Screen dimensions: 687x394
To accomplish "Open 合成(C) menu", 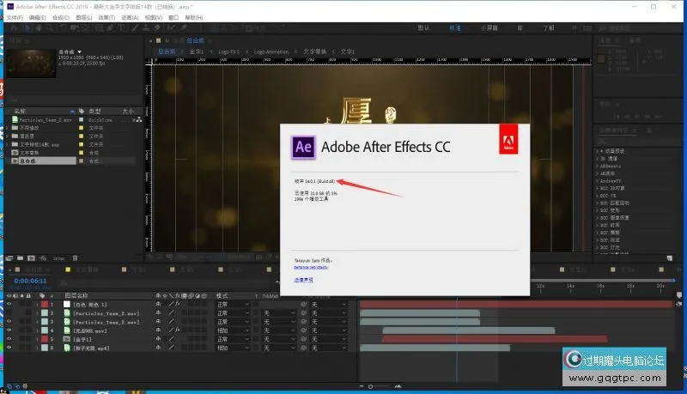I will 61,17.
